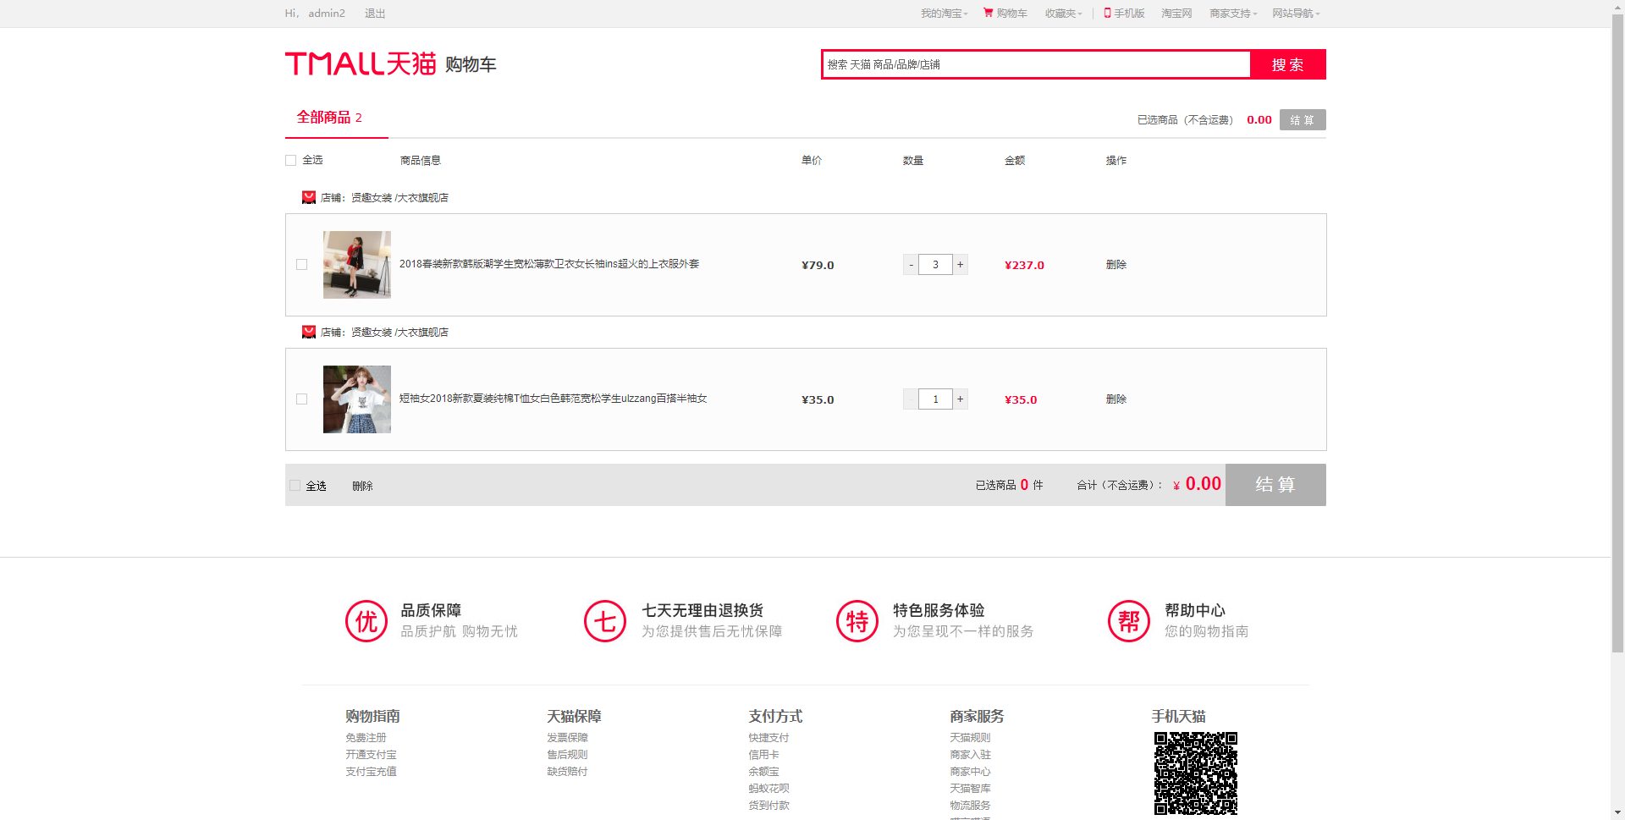Tick the bottom bar 全选 checkbox
1625x820 pixels.
pyautogui.click(x=295, y=486)
